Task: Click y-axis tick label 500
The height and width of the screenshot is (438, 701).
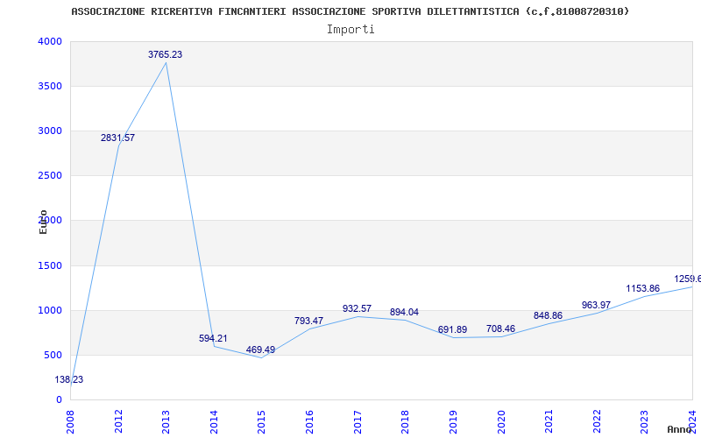Action: tap(53, 356)
